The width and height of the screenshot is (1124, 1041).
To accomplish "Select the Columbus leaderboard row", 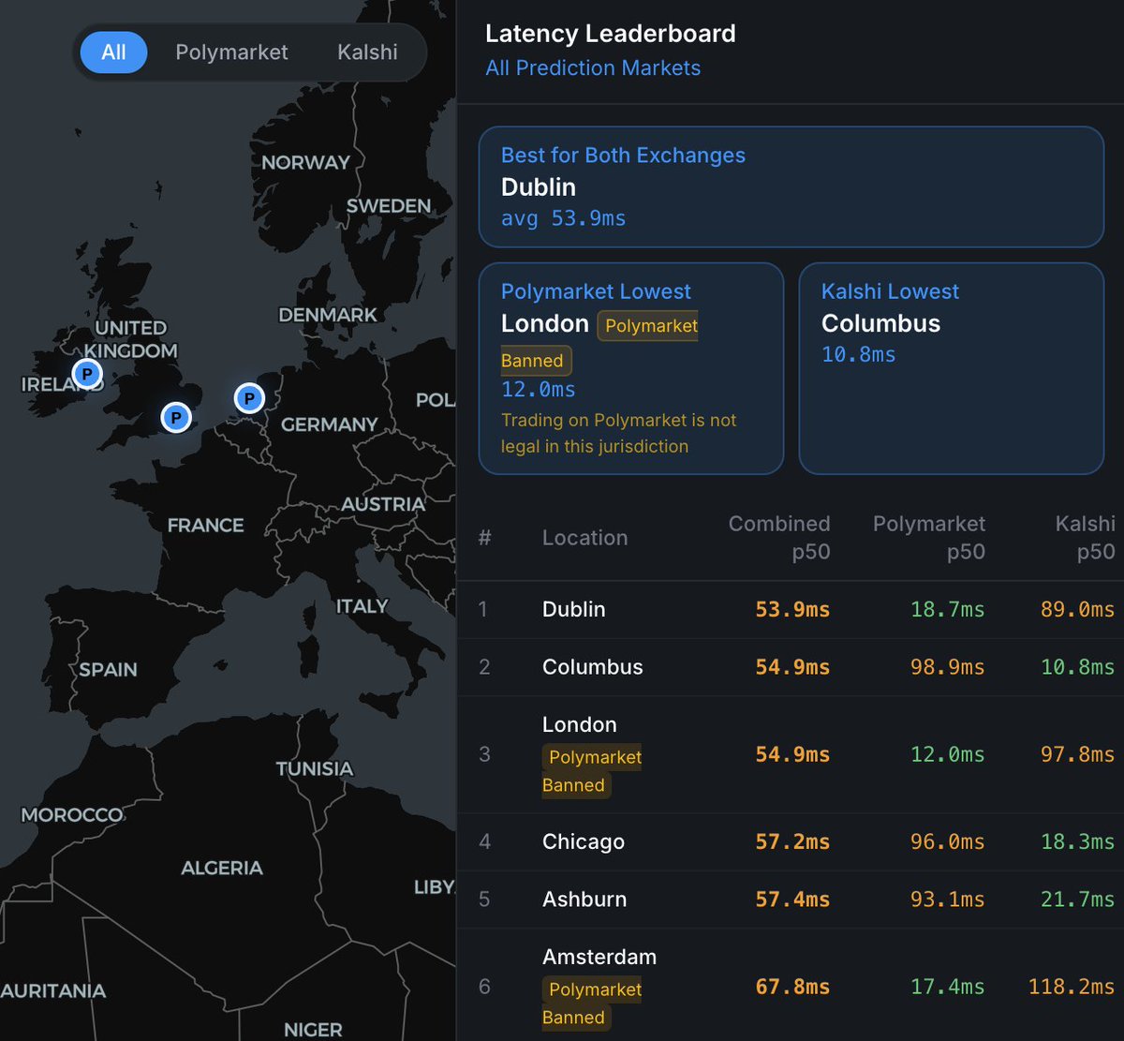I will pyautogui.click(x=791, y=667).
